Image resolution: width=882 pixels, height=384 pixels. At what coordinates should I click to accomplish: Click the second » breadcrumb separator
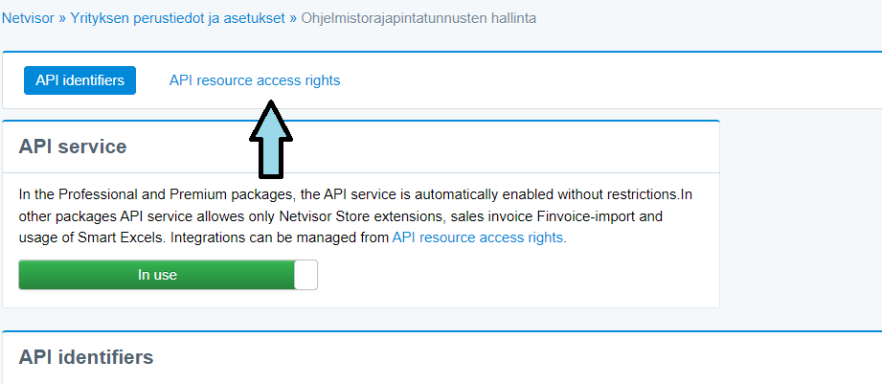coord(293,18)
